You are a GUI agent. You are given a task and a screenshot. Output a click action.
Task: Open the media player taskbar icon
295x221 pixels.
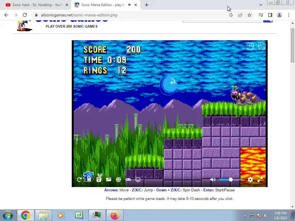pos(61,215)
